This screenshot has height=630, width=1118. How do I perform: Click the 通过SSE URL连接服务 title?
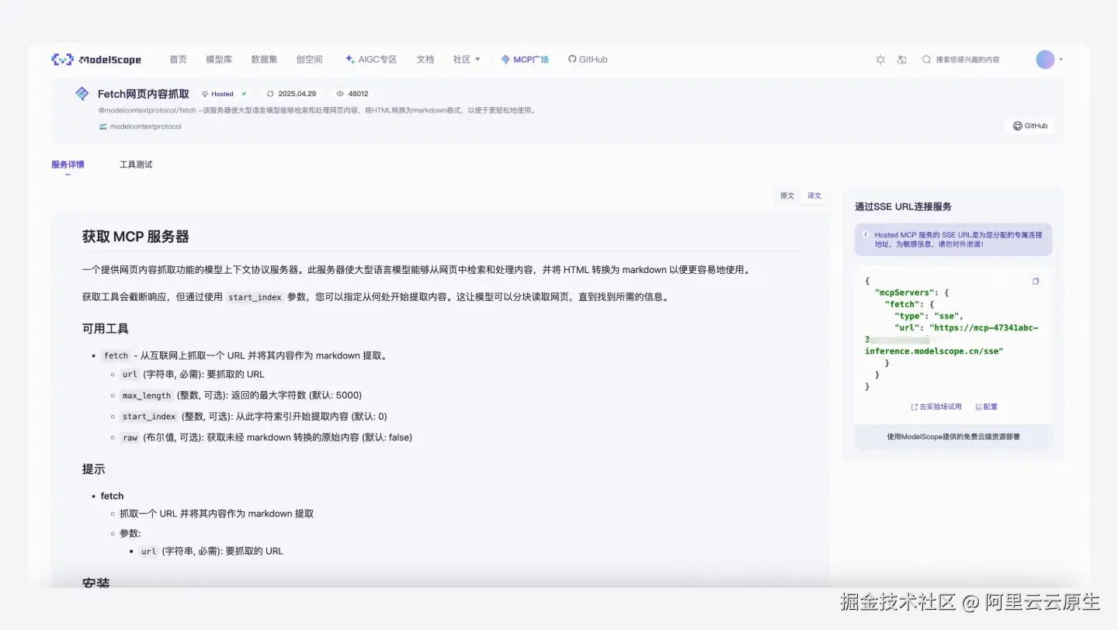tap(903, 207)
